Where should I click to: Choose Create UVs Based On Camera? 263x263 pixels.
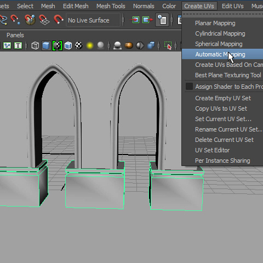[x=222, y=65]
